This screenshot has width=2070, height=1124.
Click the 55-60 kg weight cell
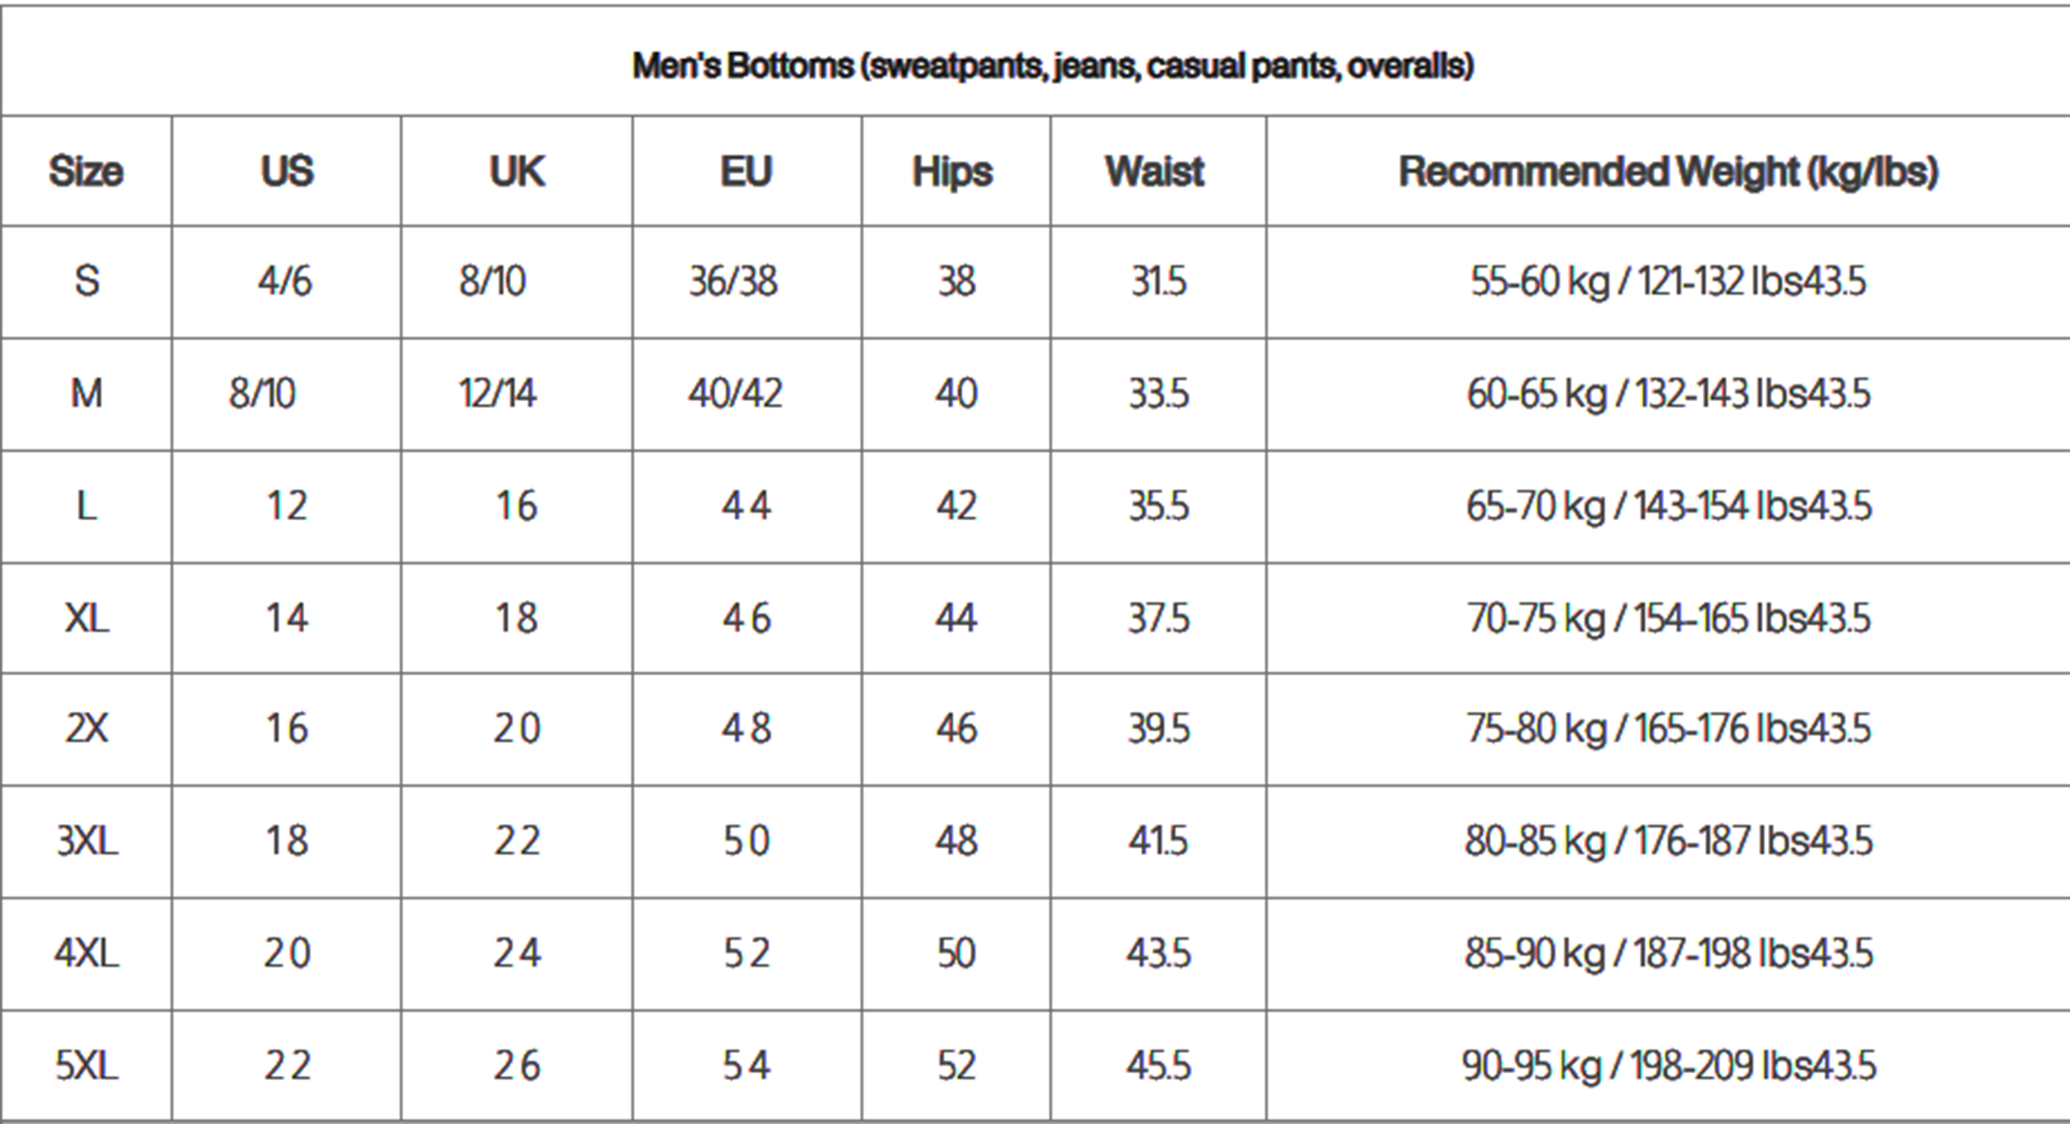1668,282
